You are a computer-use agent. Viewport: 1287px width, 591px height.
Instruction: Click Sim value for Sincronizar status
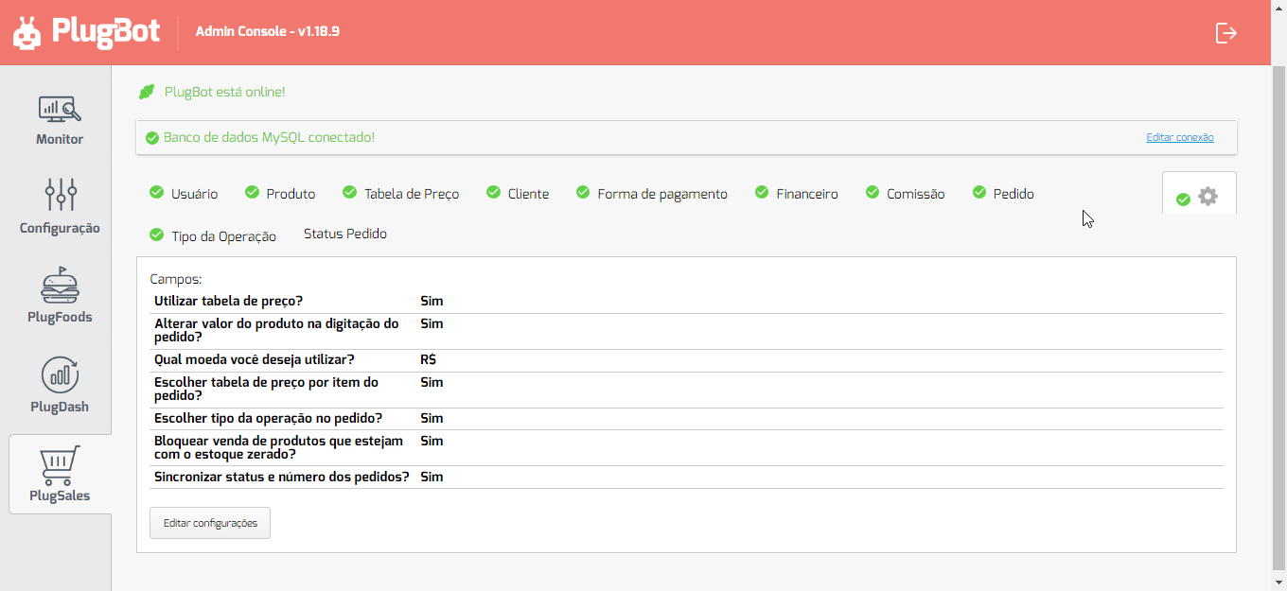click(x=432, y=478)
